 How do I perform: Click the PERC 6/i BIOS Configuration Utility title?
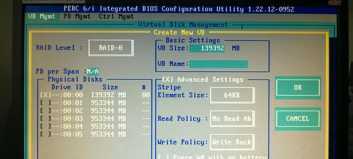pos(179,9)
